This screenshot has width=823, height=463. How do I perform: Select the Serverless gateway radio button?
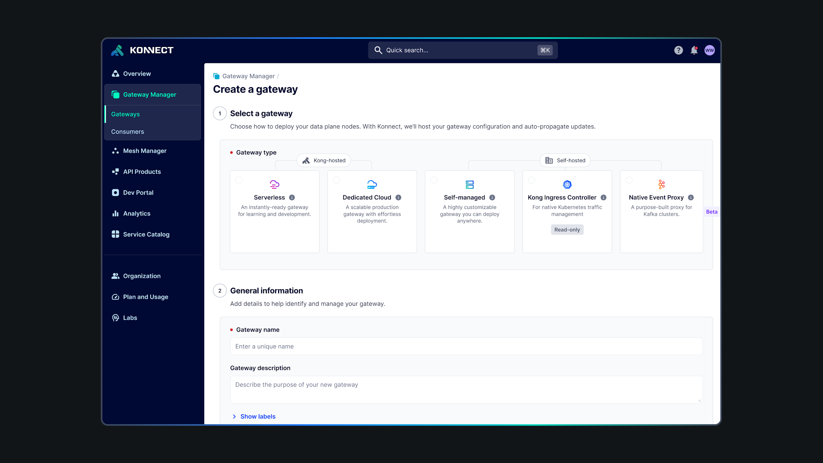click(x=239, y=180)
